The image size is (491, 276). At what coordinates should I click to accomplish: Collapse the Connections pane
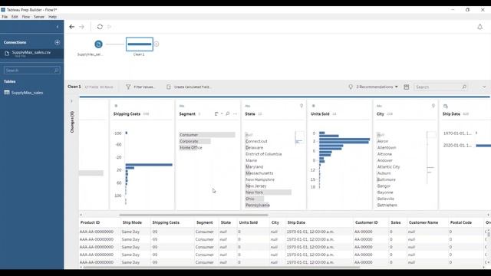tap(58, 27)
